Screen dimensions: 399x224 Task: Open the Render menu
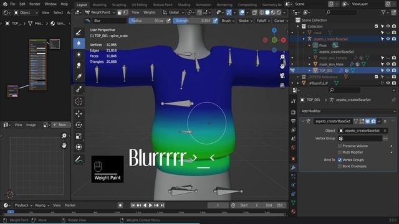tap(35, 4)
